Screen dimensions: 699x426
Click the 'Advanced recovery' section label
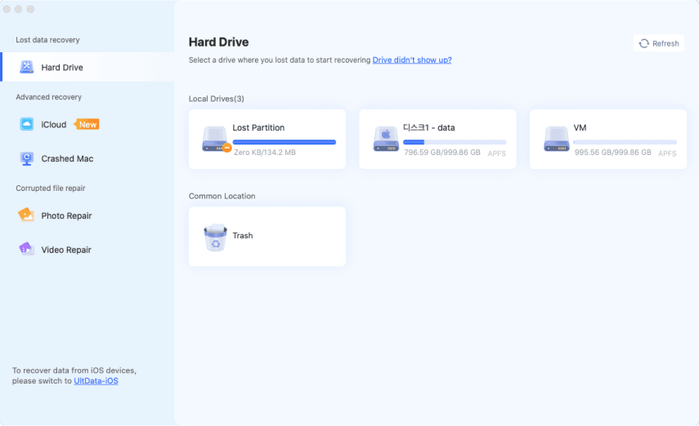click(48, 97)
